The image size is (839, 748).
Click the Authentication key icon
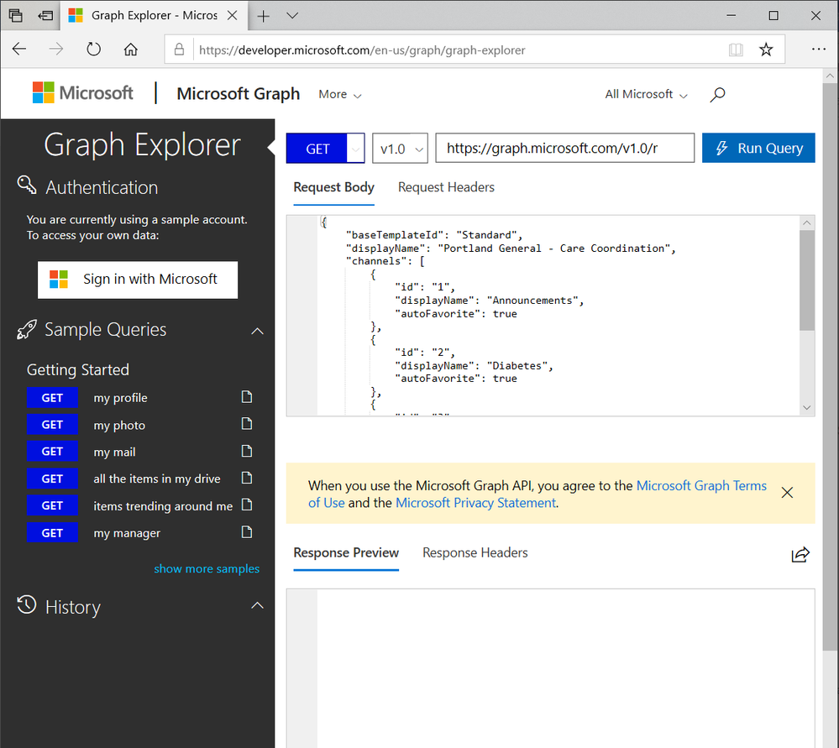[x=26, y=186]
